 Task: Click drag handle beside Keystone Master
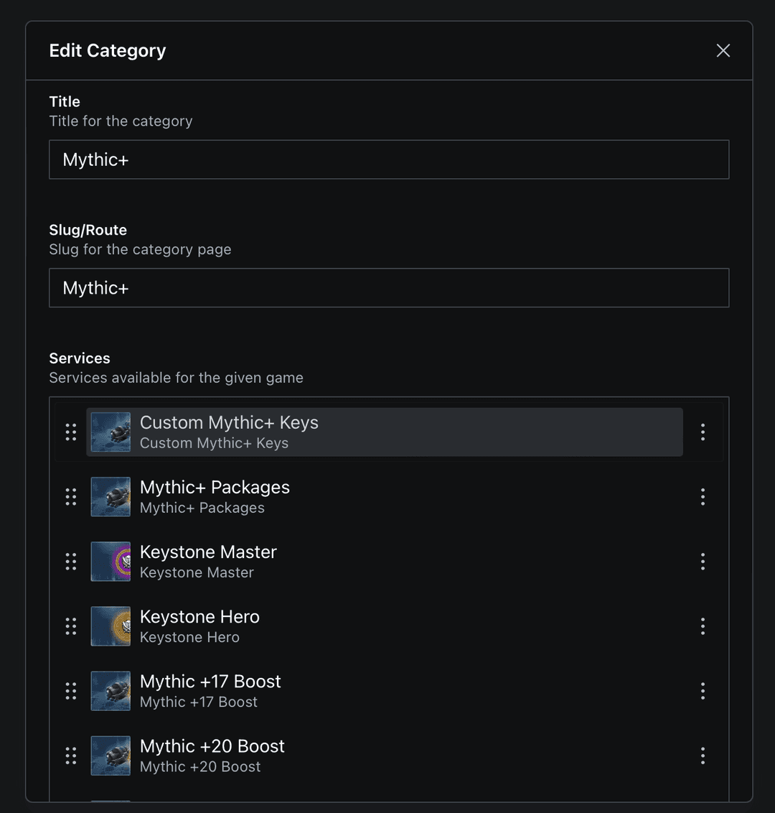[x=71, y=561]
